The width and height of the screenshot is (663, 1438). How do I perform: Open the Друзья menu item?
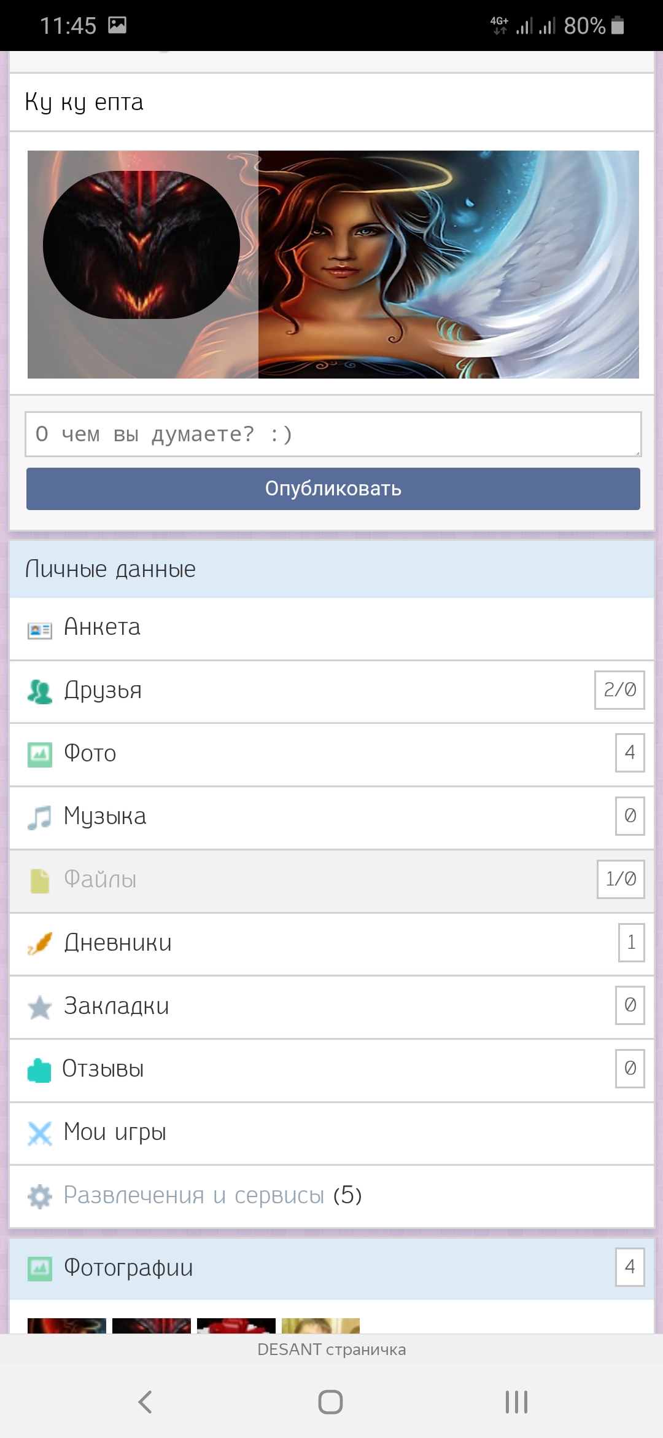[103, 691]
